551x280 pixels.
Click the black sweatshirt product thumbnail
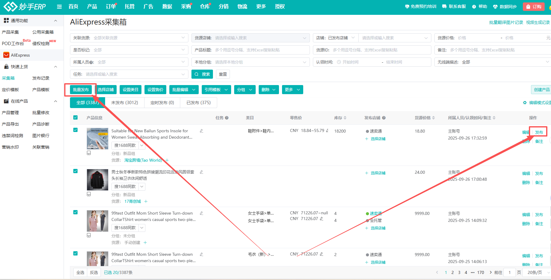pos(97,180)
